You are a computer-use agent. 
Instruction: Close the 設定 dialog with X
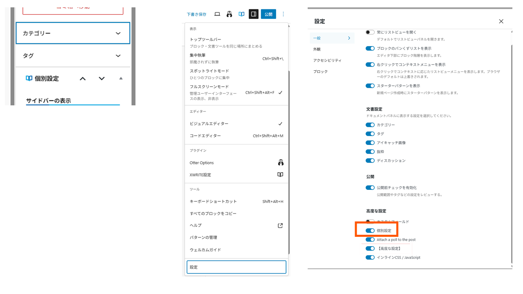[501, 21]
